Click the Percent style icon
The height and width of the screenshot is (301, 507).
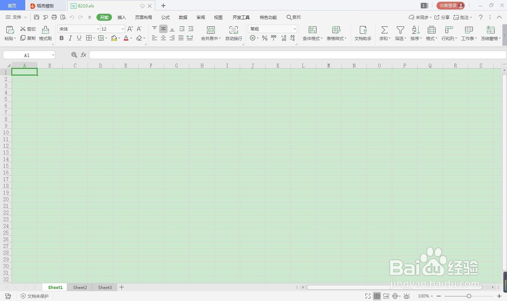265,38
